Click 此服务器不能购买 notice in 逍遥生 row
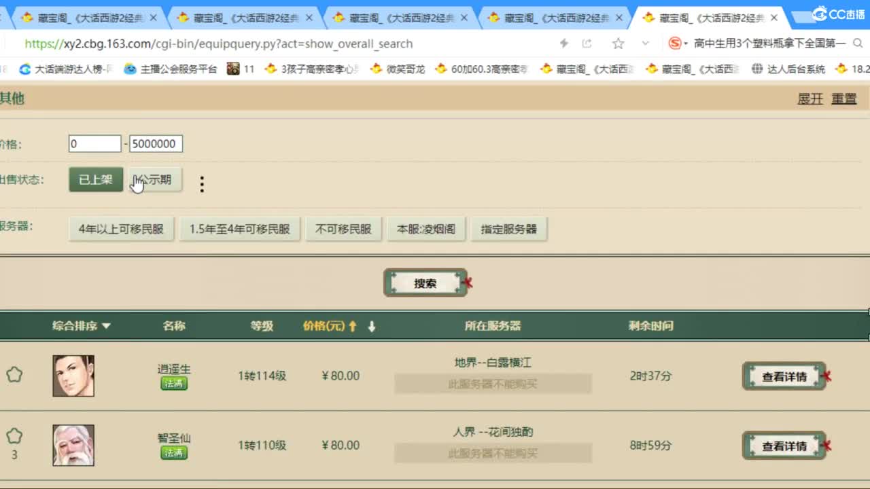Image resolution: width=870 pixels, height=489 pixels. click(493, 384)
